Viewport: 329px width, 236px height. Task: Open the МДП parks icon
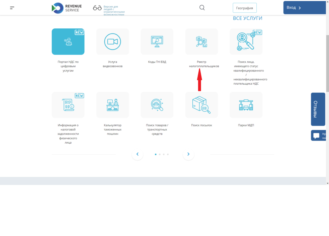(246, 105)
